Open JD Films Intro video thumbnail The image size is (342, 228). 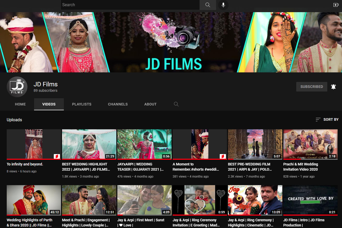point(310,200)
